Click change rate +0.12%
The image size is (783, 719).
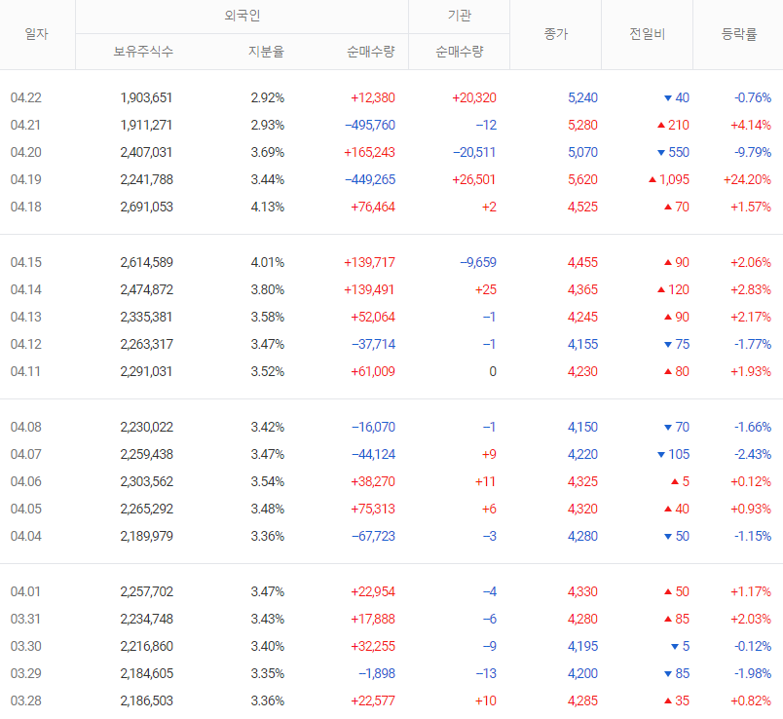pyautogui.click(x=751, y=481)
